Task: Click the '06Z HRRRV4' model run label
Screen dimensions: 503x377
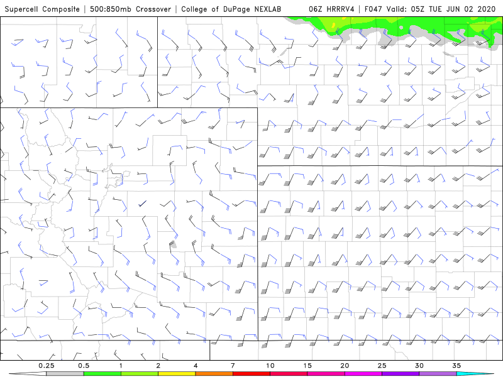Action: pos(331,9)
